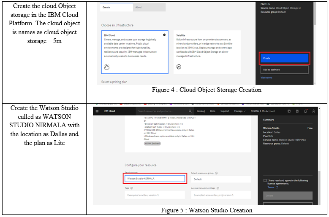Click the 'Service name: Watson Studio-NIRMALA' summary text
The width and height of the screenshot is (329, 217).
click(x=284, y=140)
